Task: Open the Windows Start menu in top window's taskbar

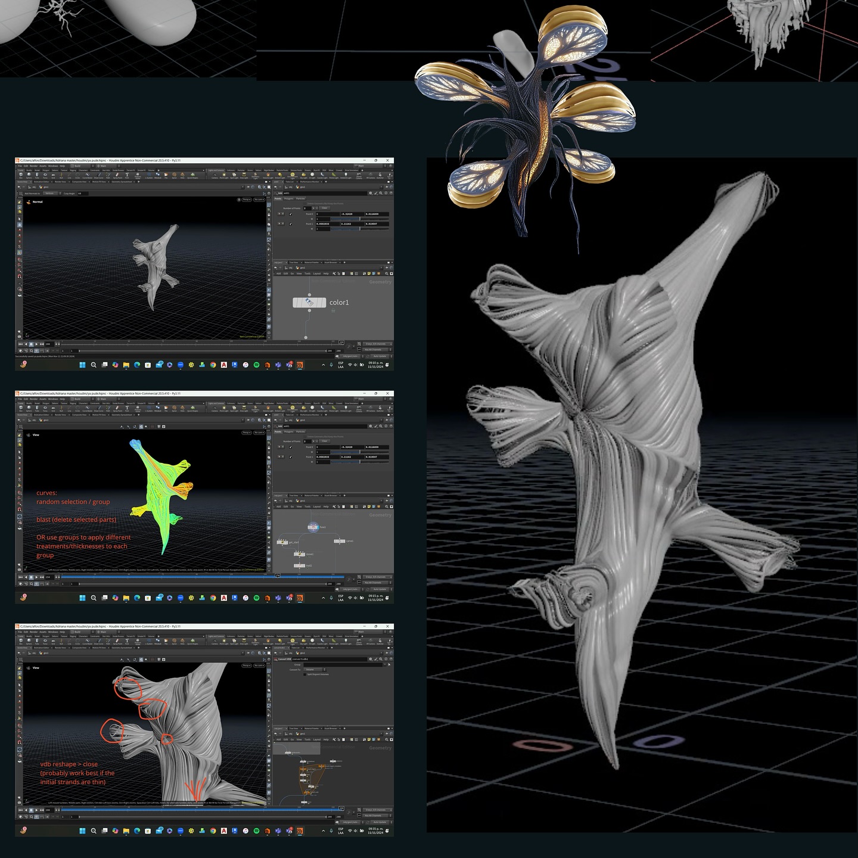Action: (82, 365)
